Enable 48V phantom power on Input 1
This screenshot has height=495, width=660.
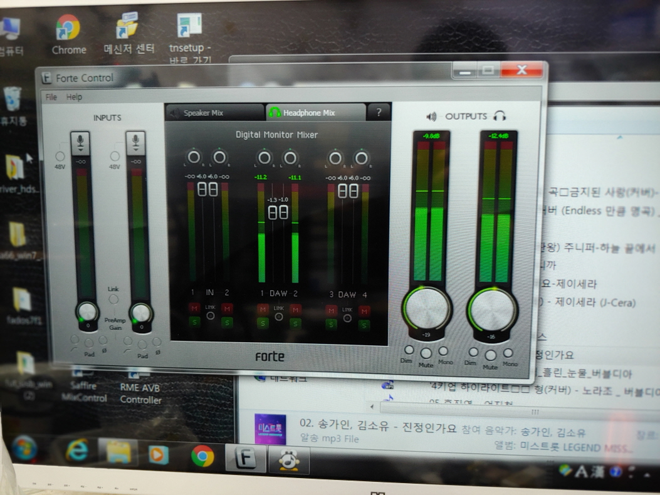point(60,156)
